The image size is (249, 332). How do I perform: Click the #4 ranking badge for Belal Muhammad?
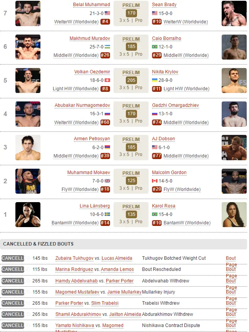coord(105,22)
